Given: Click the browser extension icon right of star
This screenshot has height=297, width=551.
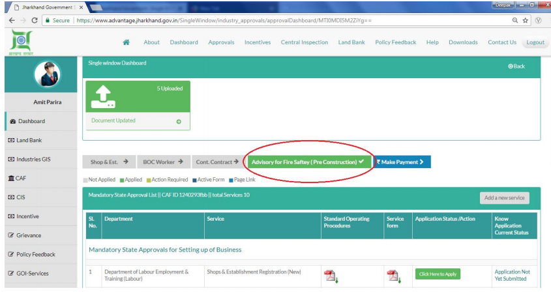Looking at the screenshot, I should point(538,20).
